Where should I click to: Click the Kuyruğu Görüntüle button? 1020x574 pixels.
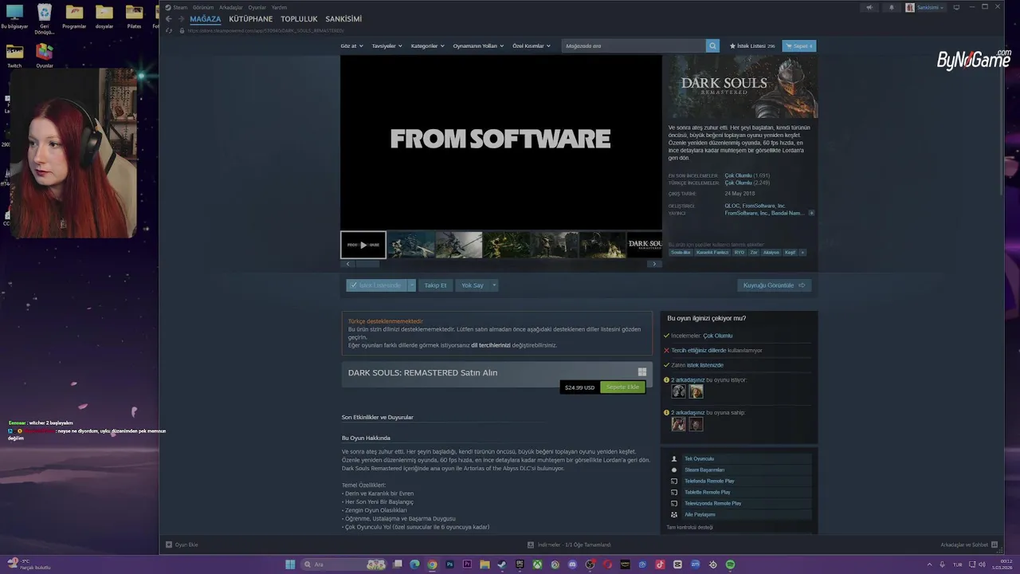774,285
